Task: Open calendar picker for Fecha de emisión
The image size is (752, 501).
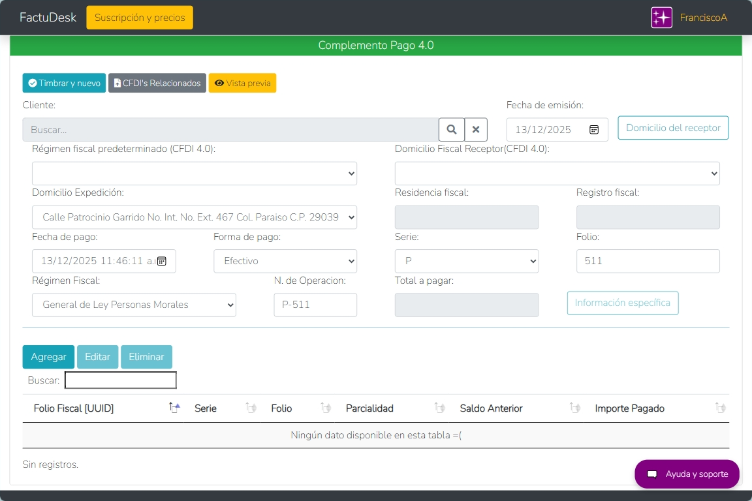Action: 594,130
